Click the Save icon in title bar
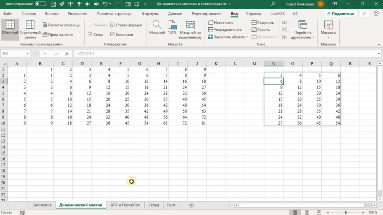 click(x=54, y=4)
